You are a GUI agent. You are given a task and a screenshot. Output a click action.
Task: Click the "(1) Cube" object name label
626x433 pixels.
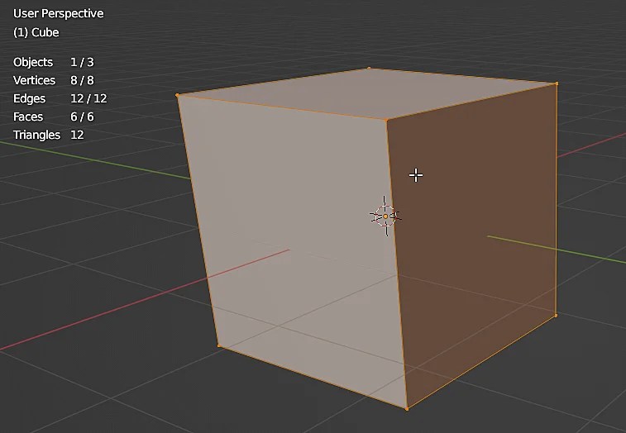click(x=36, y=32)
